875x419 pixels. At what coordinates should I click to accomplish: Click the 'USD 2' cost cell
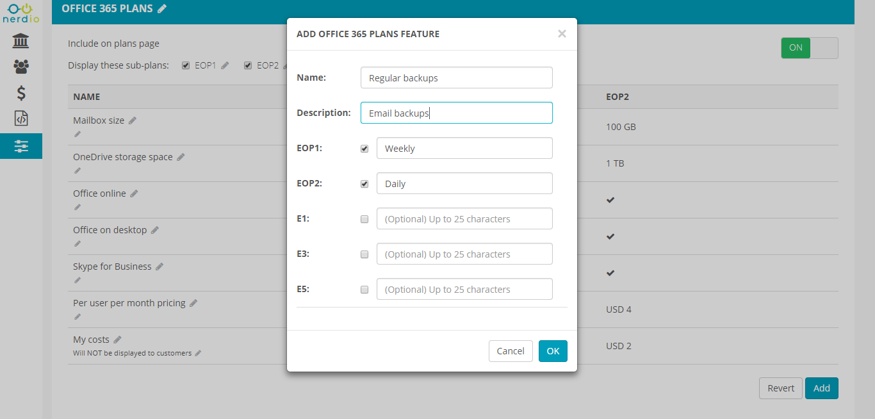click(619, 346)
